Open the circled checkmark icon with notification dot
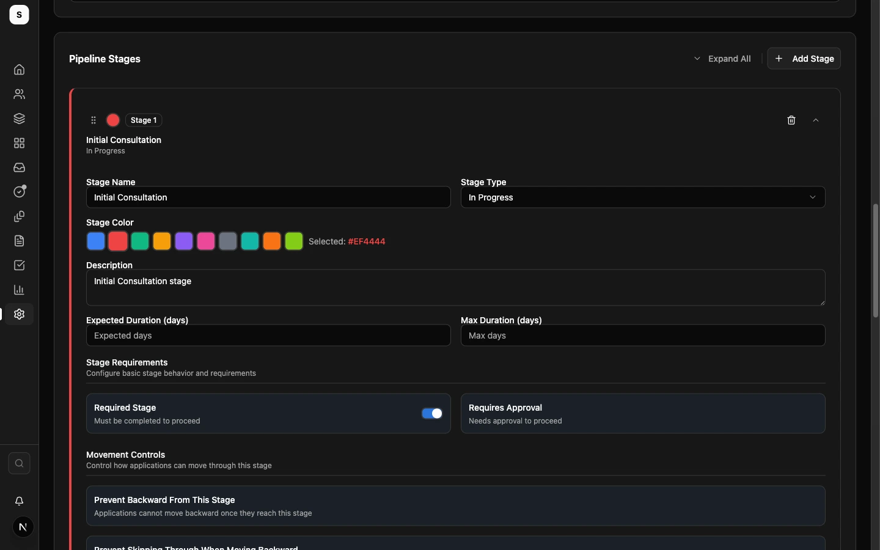The height and width of the screenshot is (550, 880). (20, 191)
